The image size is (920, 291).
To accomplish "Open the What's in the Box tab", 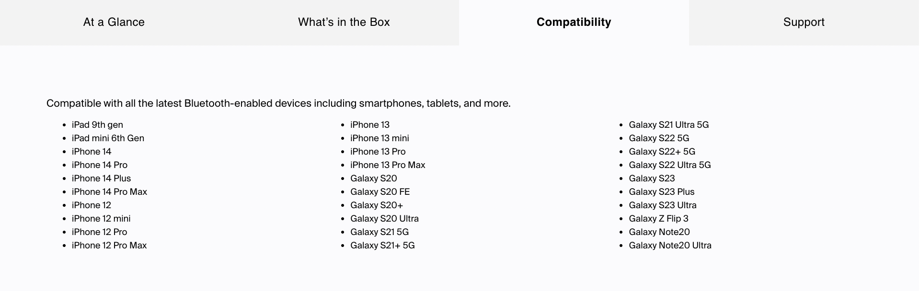I will 344,22.
